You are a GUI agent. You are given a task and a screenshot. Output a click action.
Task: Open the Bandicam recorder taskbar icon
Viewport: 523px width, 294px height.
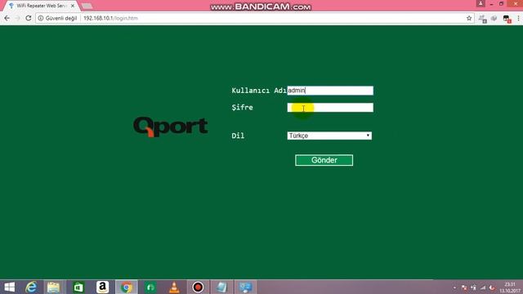point(198,287)
